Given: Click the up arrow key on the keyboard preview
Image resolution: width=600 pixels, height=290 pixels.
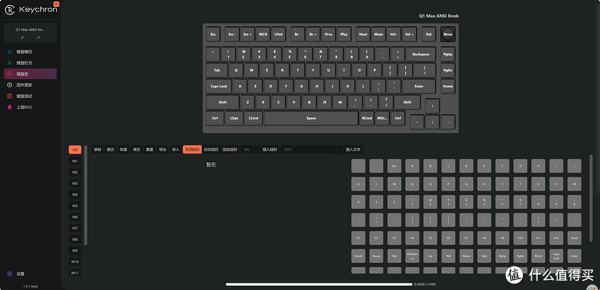Looking at the screenshot, I should pyautogui.click(x=432, y=106).
